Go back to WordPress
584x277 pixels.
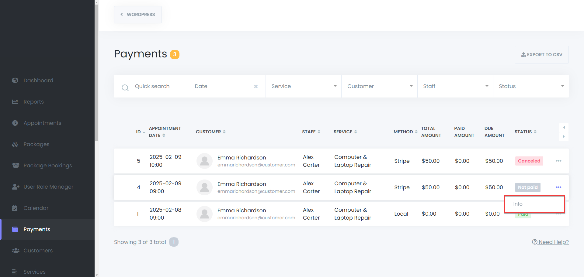click(x=138, y=15)
